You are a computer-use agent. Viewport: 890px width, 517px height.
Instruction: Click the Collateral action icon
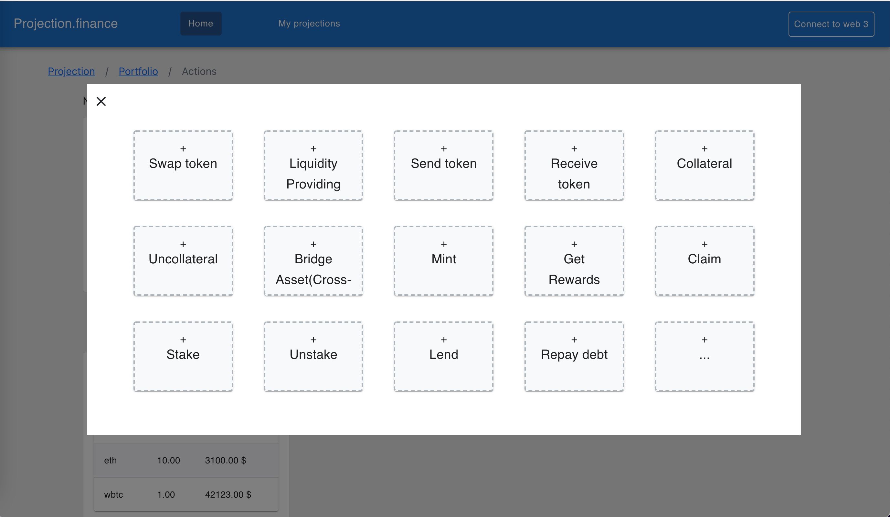(x=705, y=164)
